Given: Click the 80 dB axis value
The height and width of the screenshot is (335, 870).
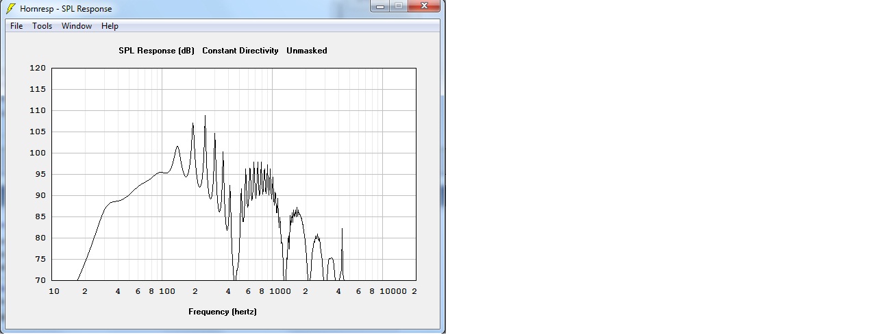Looking at the screenshot, I should pos(40,238).
